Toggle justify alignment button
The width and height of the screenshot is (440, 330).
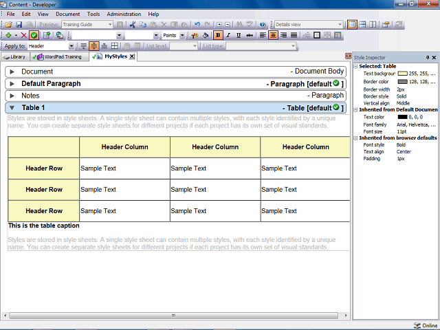click(x=294, y=35)
